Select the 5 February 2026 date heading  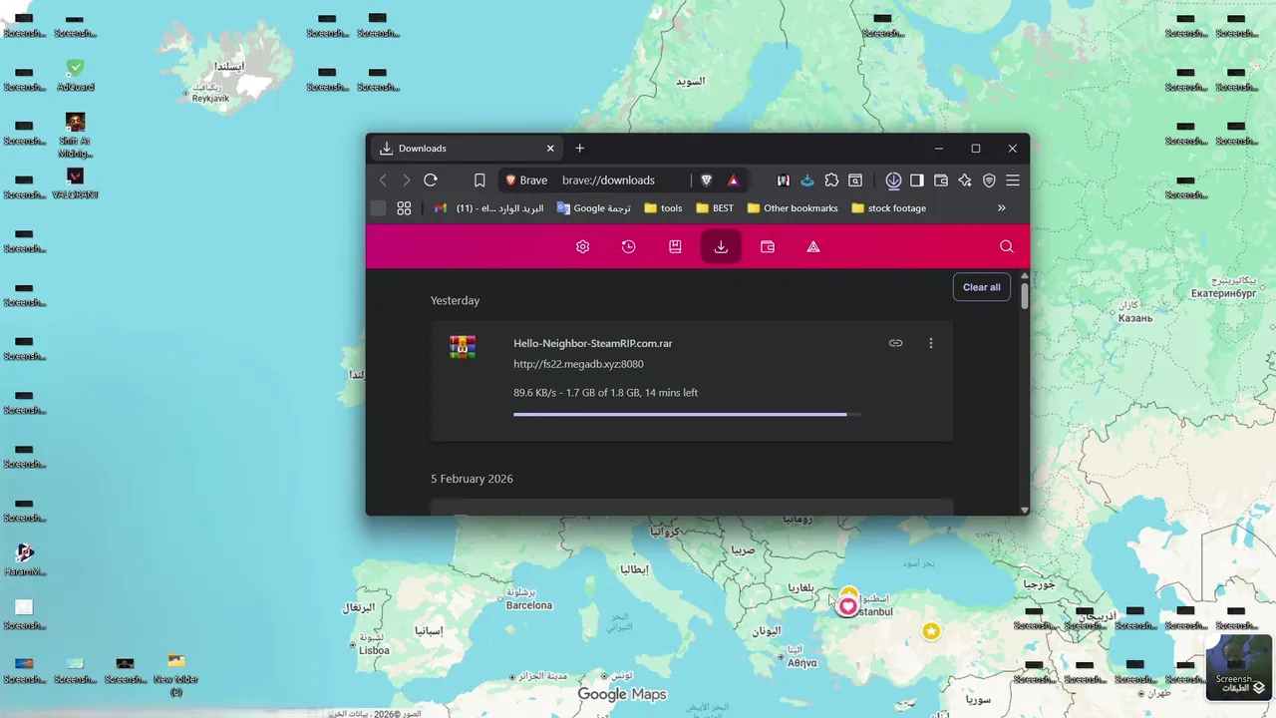coord(472,479)
